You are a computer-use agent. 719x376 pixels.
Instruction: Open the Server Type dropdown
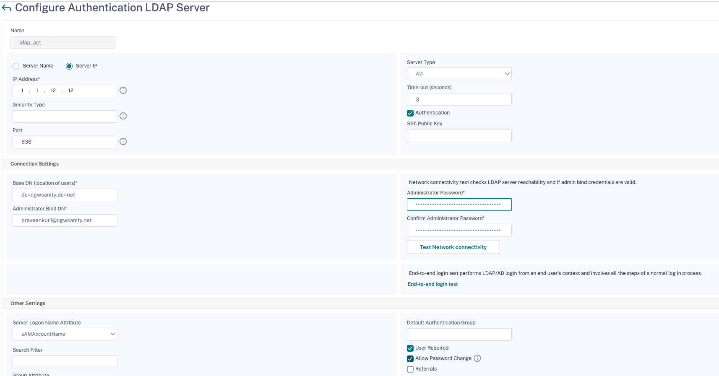click(459, 74)
